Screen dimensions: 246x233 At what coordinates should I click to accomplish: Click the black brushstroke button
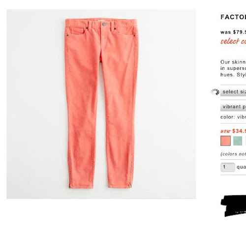[x=233, y=205]
